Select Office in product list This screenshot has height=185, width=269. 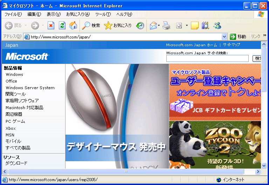[11, 81]
